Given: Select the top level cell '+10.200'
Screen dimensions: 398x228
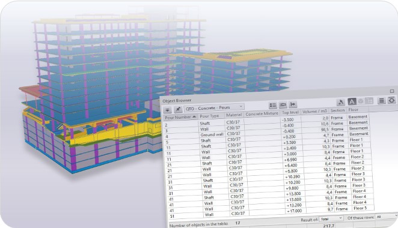Looking at the screenshot, I should [x=293, y=182].
